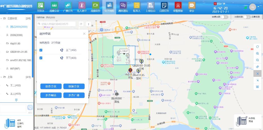This screenshot has height=130, width=263.
Task: Uncheck the 王三(403) checkbox
Action: 41,58
